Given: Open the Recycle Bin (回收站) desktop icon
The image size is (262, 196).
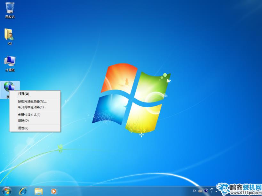Looking at the screenshot, I should (x=10, y=10).
